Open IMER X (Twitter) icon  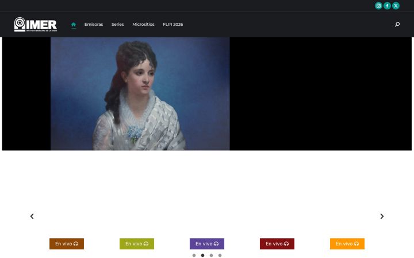(x=396, y=6)
